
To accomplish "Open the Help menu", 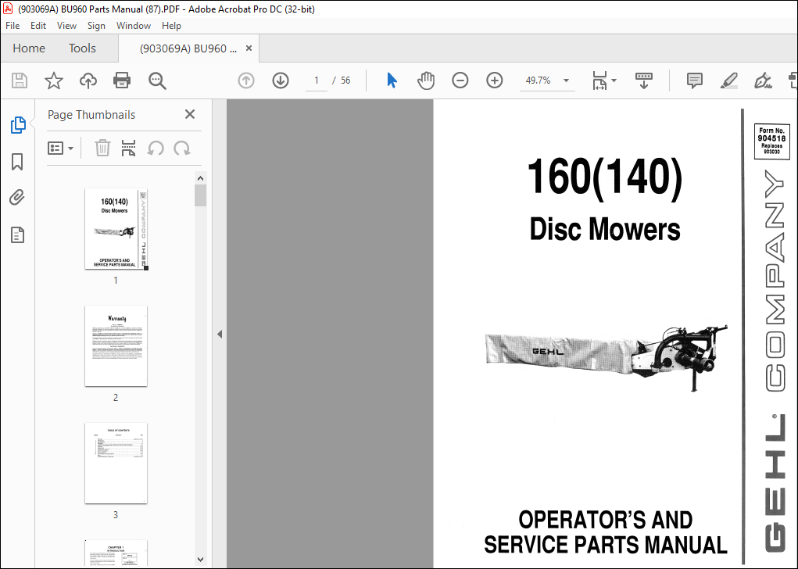I will click(171, 26).
